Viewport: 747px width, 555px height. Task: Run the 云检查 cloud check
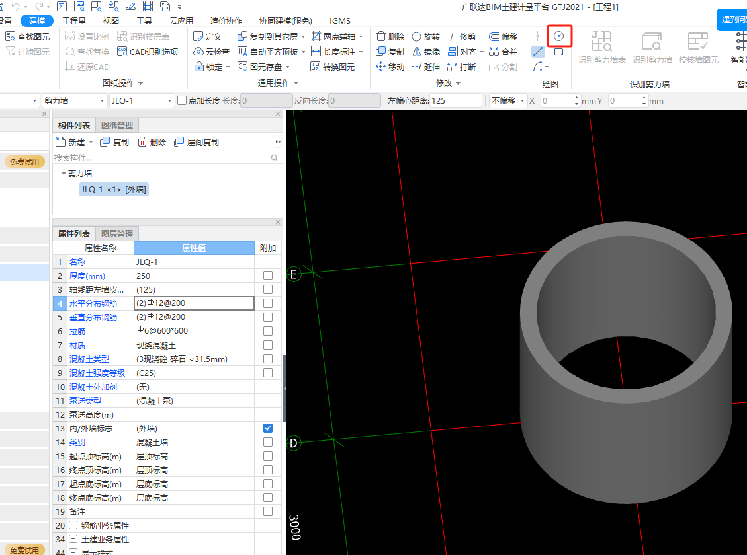point(212,52)
